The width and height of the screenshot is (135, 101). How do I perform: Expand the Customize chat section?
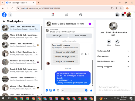113,51
